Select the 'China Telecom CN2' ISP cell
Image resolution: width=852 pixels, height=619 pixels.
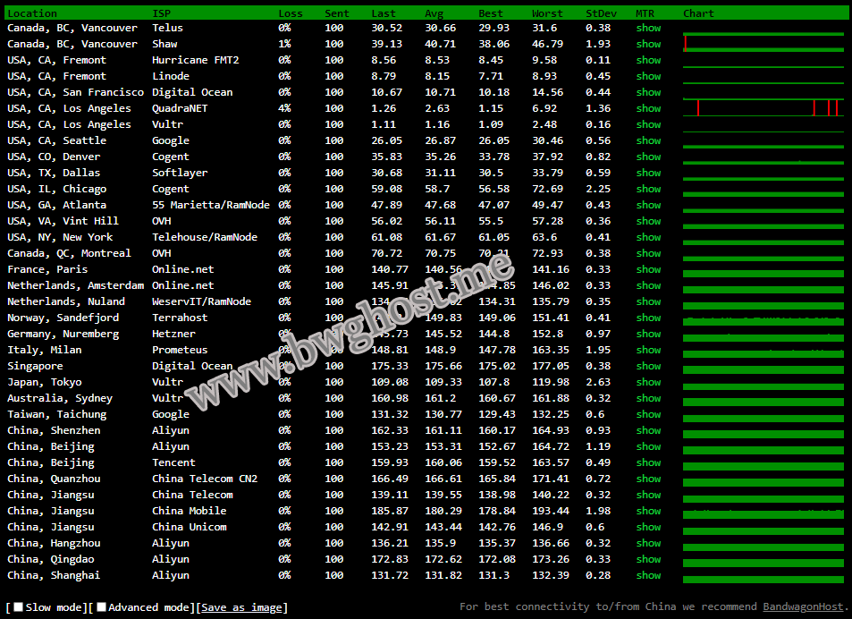click(205, 479)
